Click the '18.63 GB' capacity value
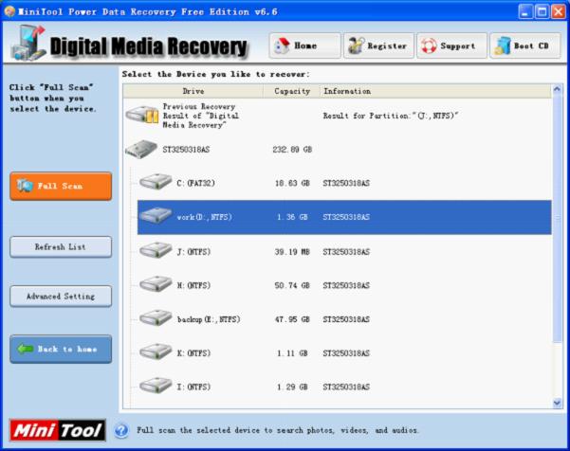 click(292, 183)
